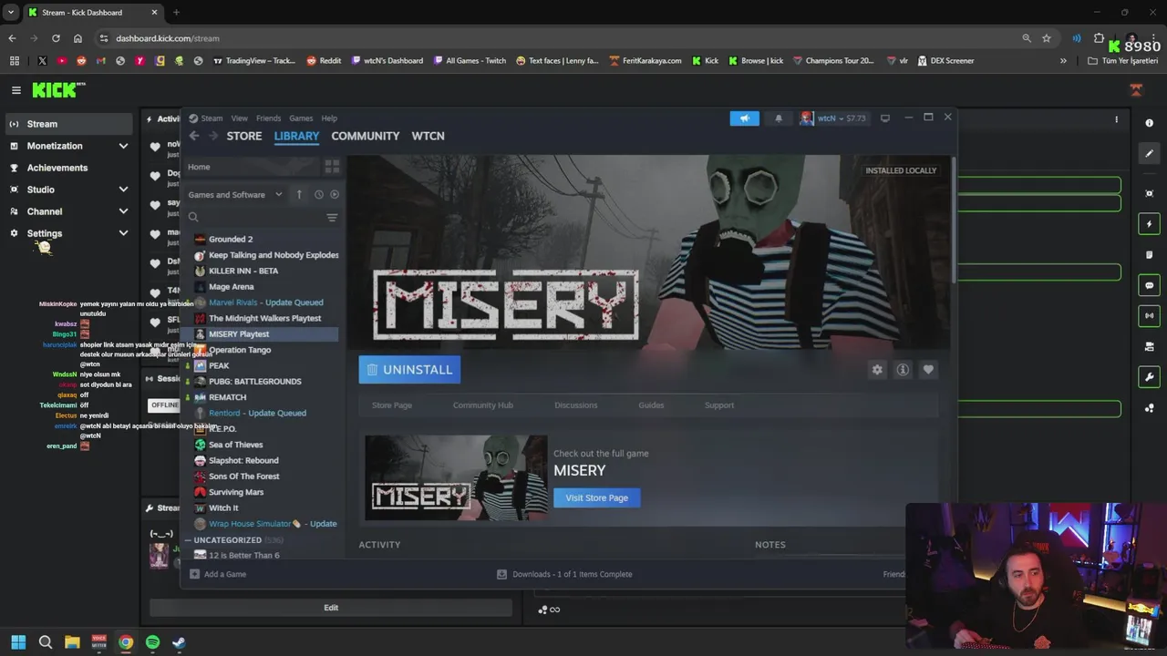The width and height of the screenshot is (1167, 656).
Task: Open Reddit bookmark
Action: (324, 61)
